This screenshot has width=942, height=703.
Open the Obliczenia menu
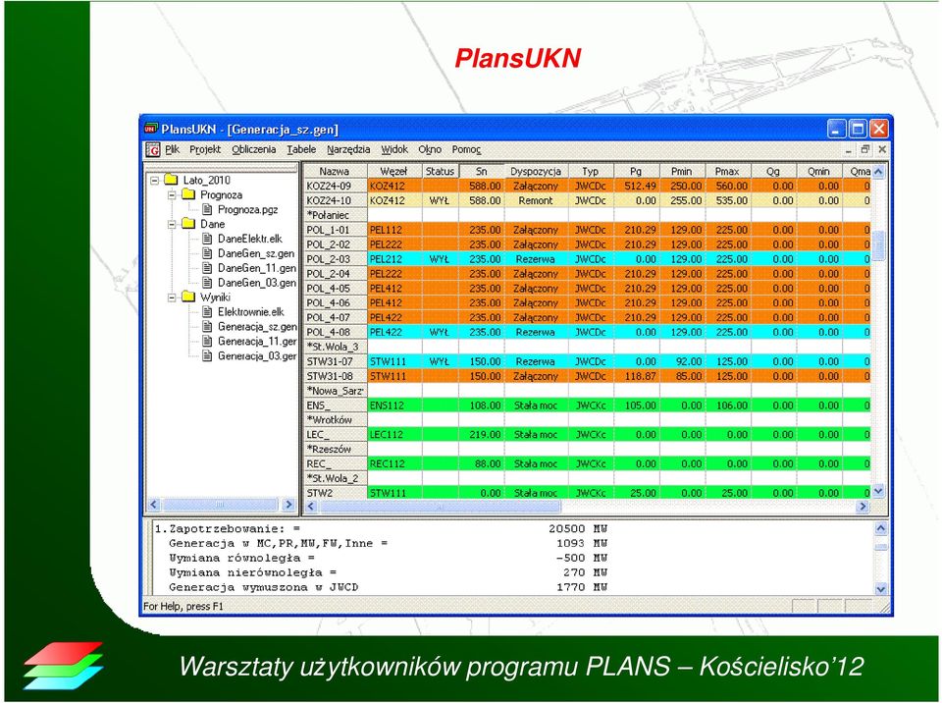(253, 149)
